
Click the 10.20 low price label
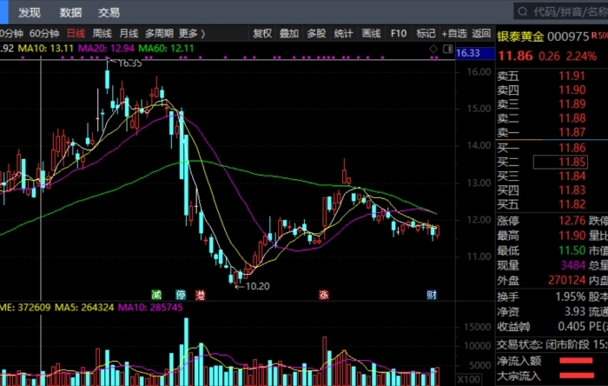pyautogui.click(x=257, y=286)
